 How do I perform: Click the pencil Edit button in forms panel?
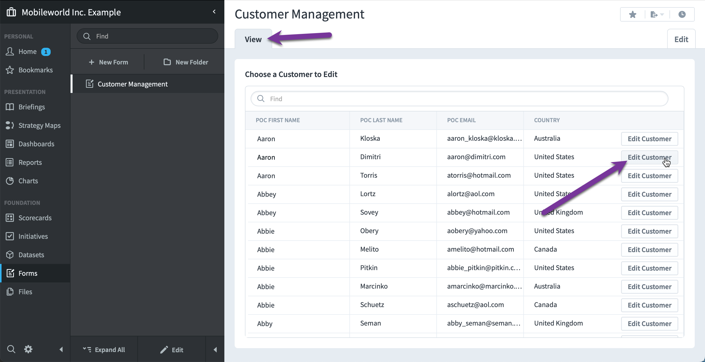coord(172,349)
